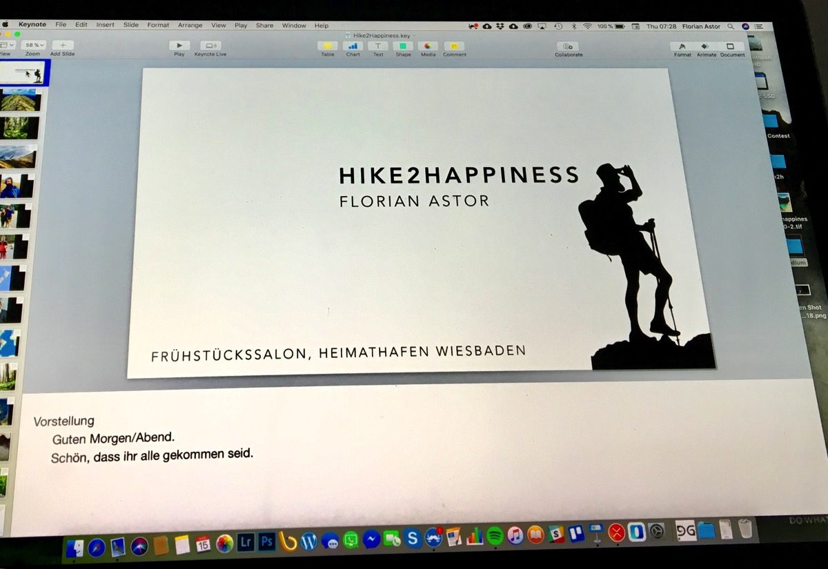828x569 pixels.
Task: Toggle the Document inspector sidebar
Action: pos(732,46)
